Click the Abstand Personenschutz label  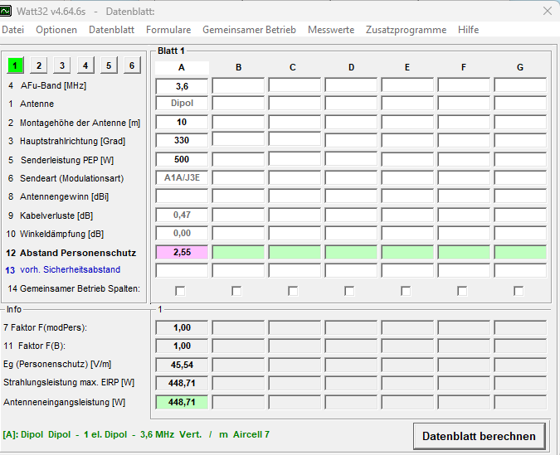point(78,253)
